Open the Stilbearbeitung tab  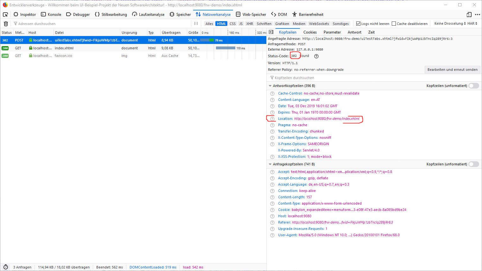click(x=111, y=15)
